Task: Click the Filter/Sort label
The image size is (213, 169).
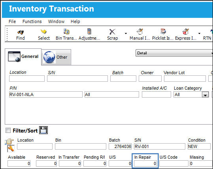Action: (25, 131)
